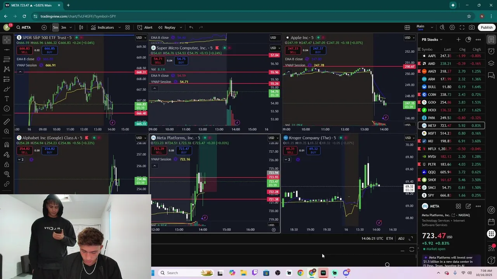Add symbol to PB Stocks watchlist
The width and height of the screenshot is (497, 279).
458,40
